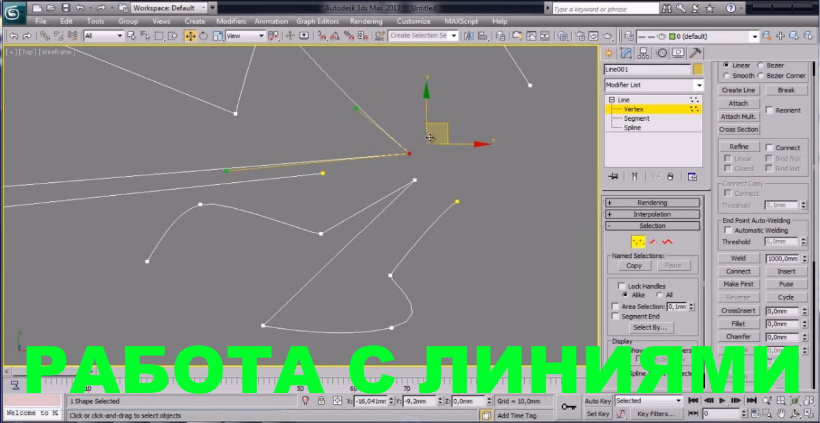820x423 pixels.
Task: Enable the Lock Handles checkbox
Action: pos(621,286)
